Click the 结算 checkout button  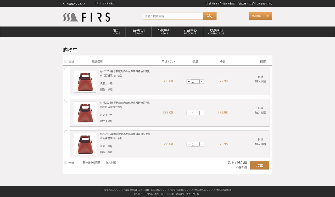[x=259, y=165]
